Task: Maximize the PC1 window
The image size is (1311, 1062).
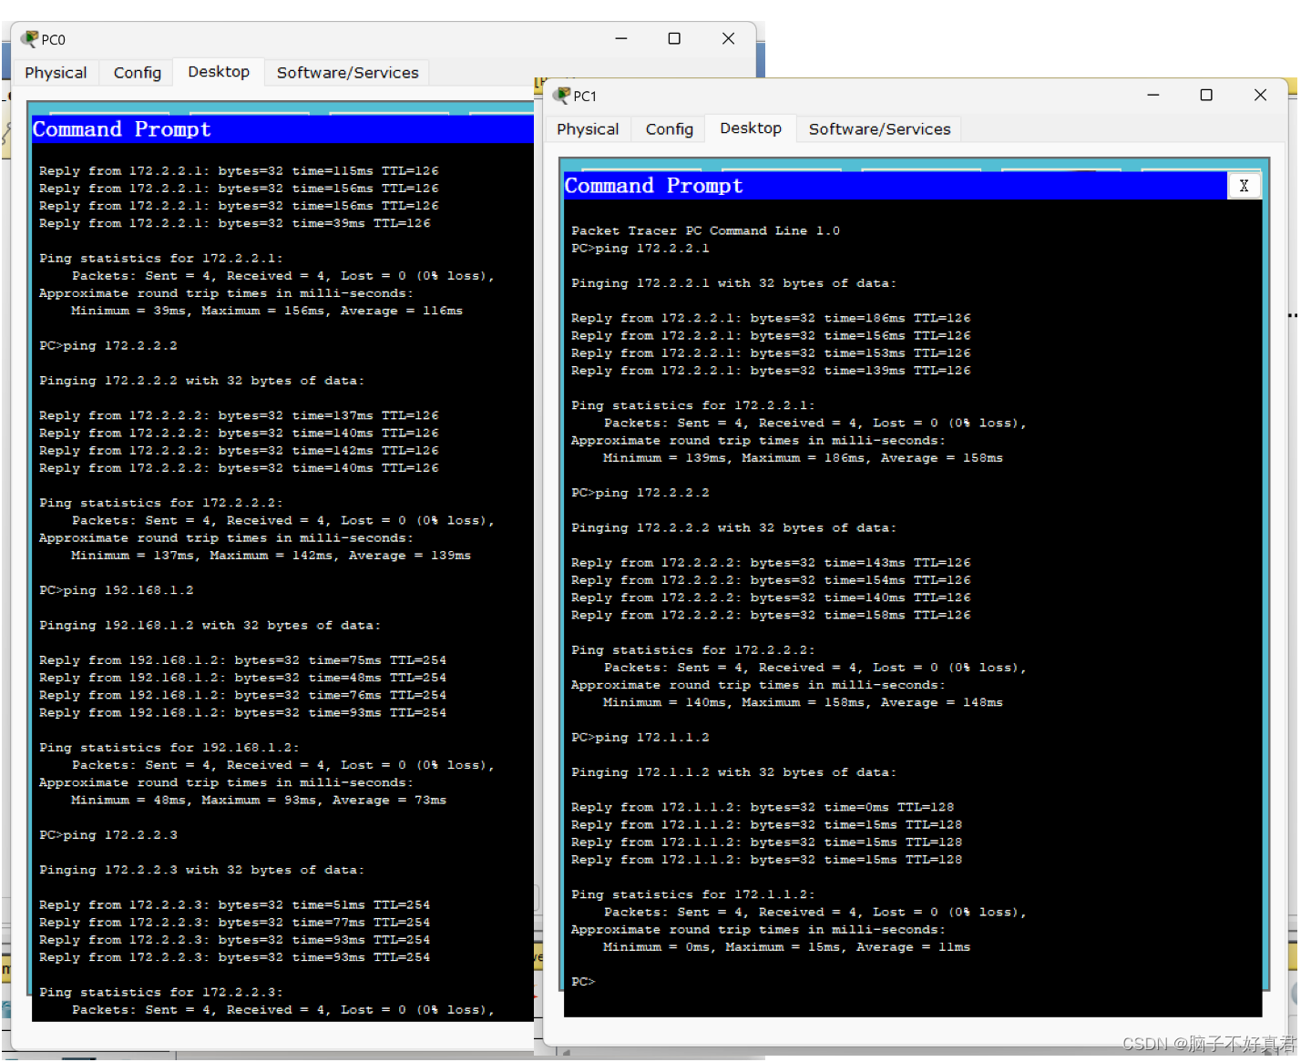Action: (x=1206, y=95)
